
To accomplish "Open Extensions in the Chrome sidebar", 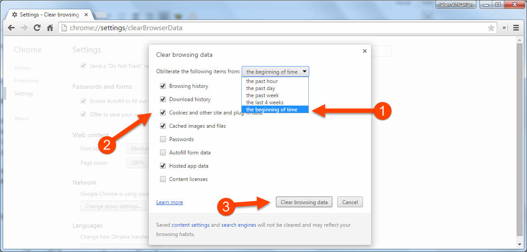I will (26, 81).
